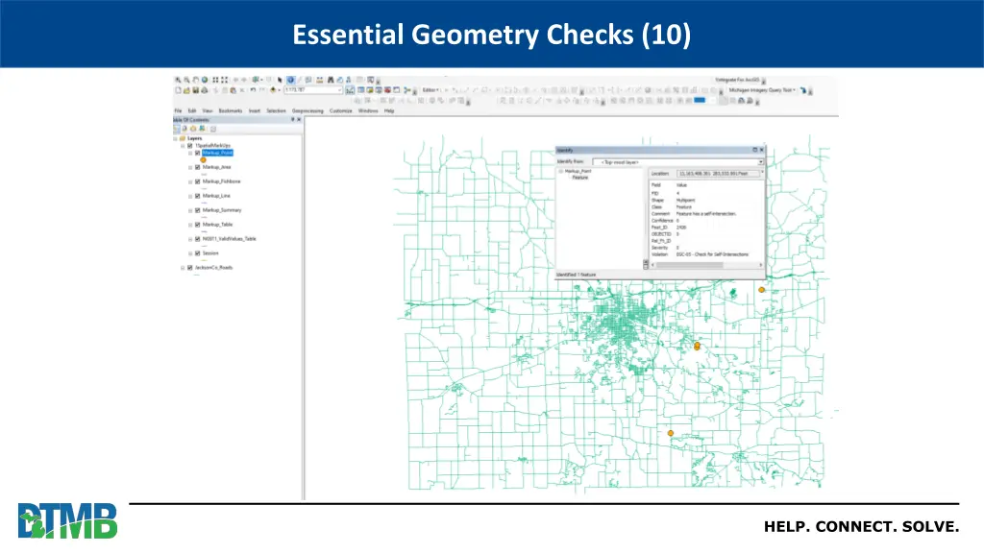984x553 pixels.
Task: Toggle the JacksonCo_Roads layer checkbox
Action: click(x=190, y=268)
